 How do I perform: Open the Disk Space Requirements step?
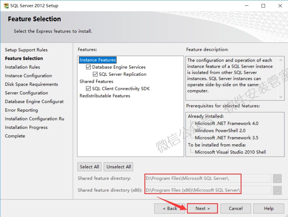31,84
